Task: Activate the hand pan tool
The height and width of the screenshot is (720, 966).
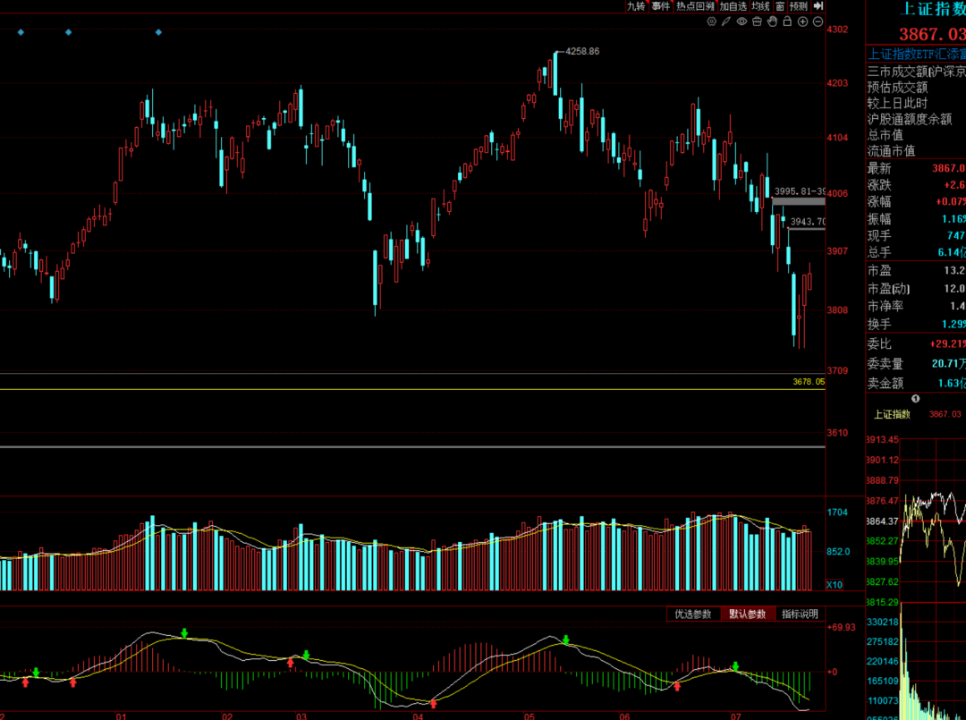Action: (772, 21)
